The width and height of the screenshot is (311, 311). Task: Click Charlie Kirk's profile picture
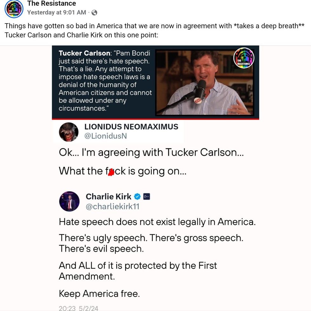(x=69, y=201)
